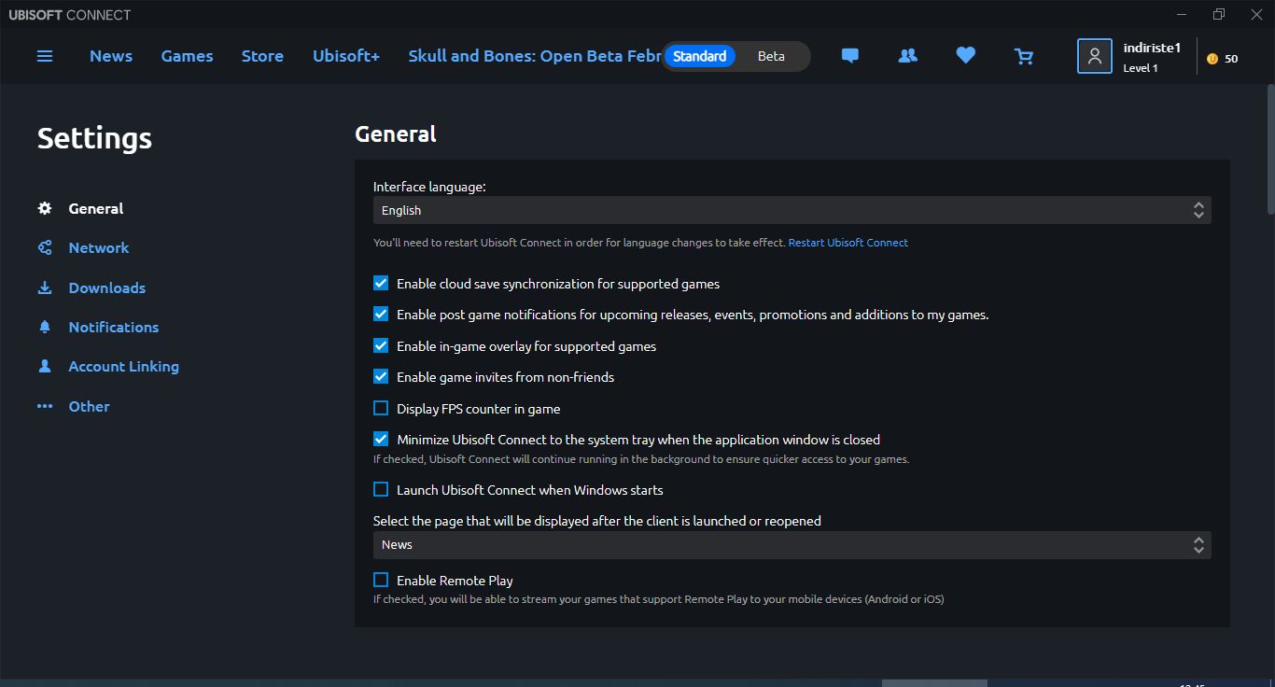Open the hamburger menu

45,56
